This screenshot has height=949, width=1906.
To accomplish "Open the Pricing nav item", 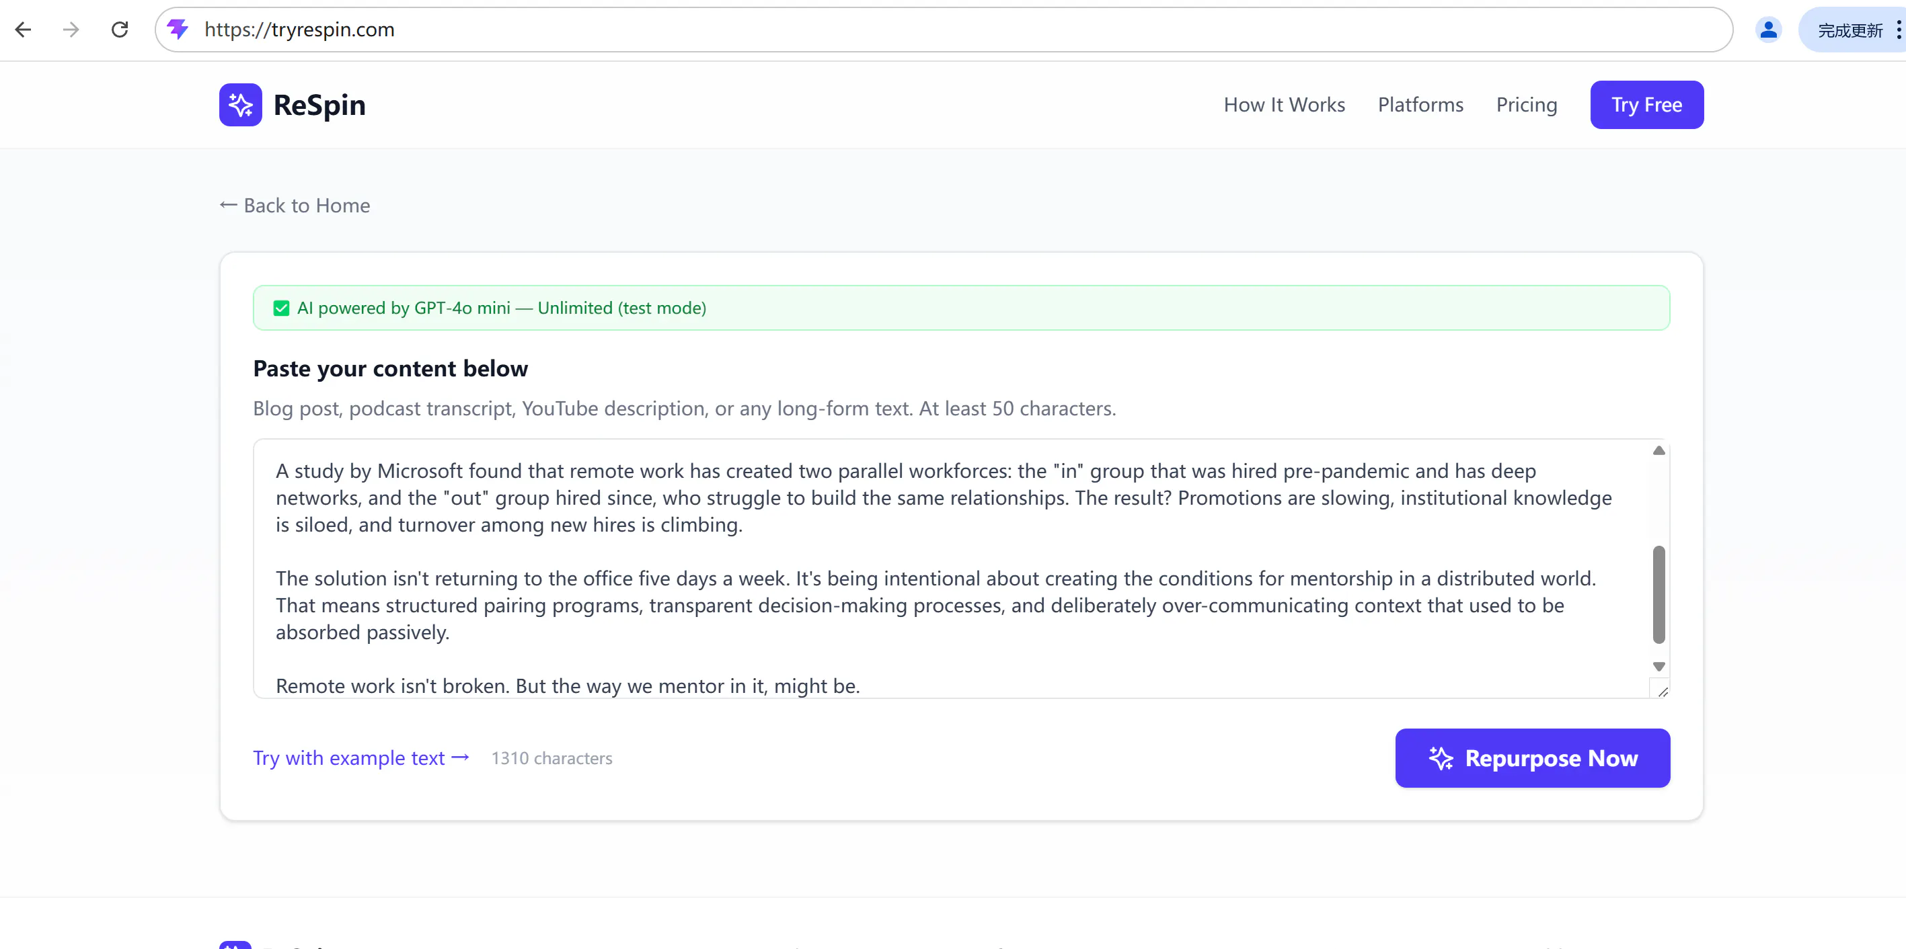I will [x=1527, y=104].
